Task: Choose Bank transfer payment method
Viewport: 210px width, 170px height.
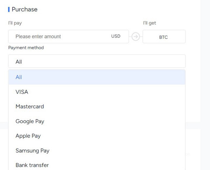Action: 97,165
